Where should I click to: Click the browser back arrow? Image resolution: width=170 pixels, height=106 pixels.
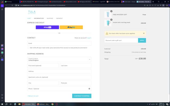(x=6, y=5)
